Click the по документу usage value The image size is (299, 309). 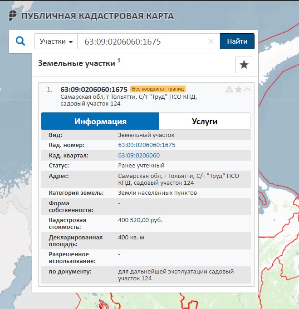click(176, 275)
